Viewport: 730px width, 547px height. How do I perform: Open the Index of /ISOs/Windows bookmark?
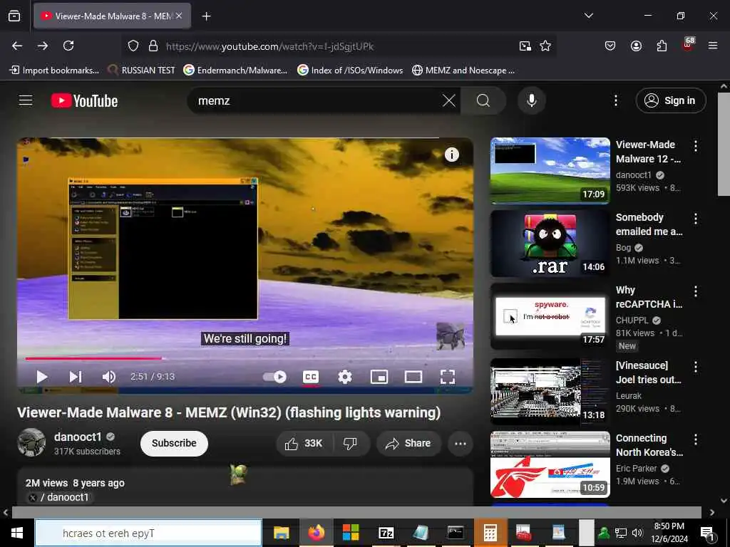click(x=349, y=71)
